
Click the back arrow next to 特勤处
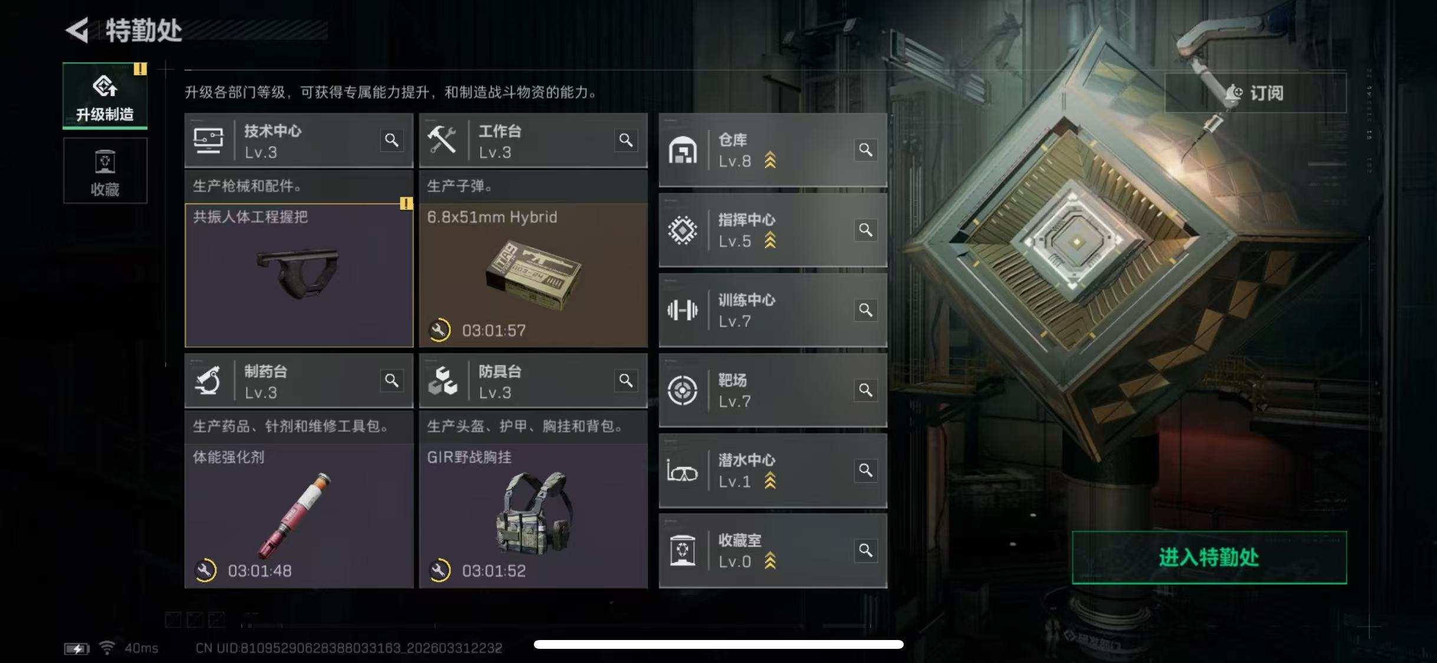tap(77, 30)
